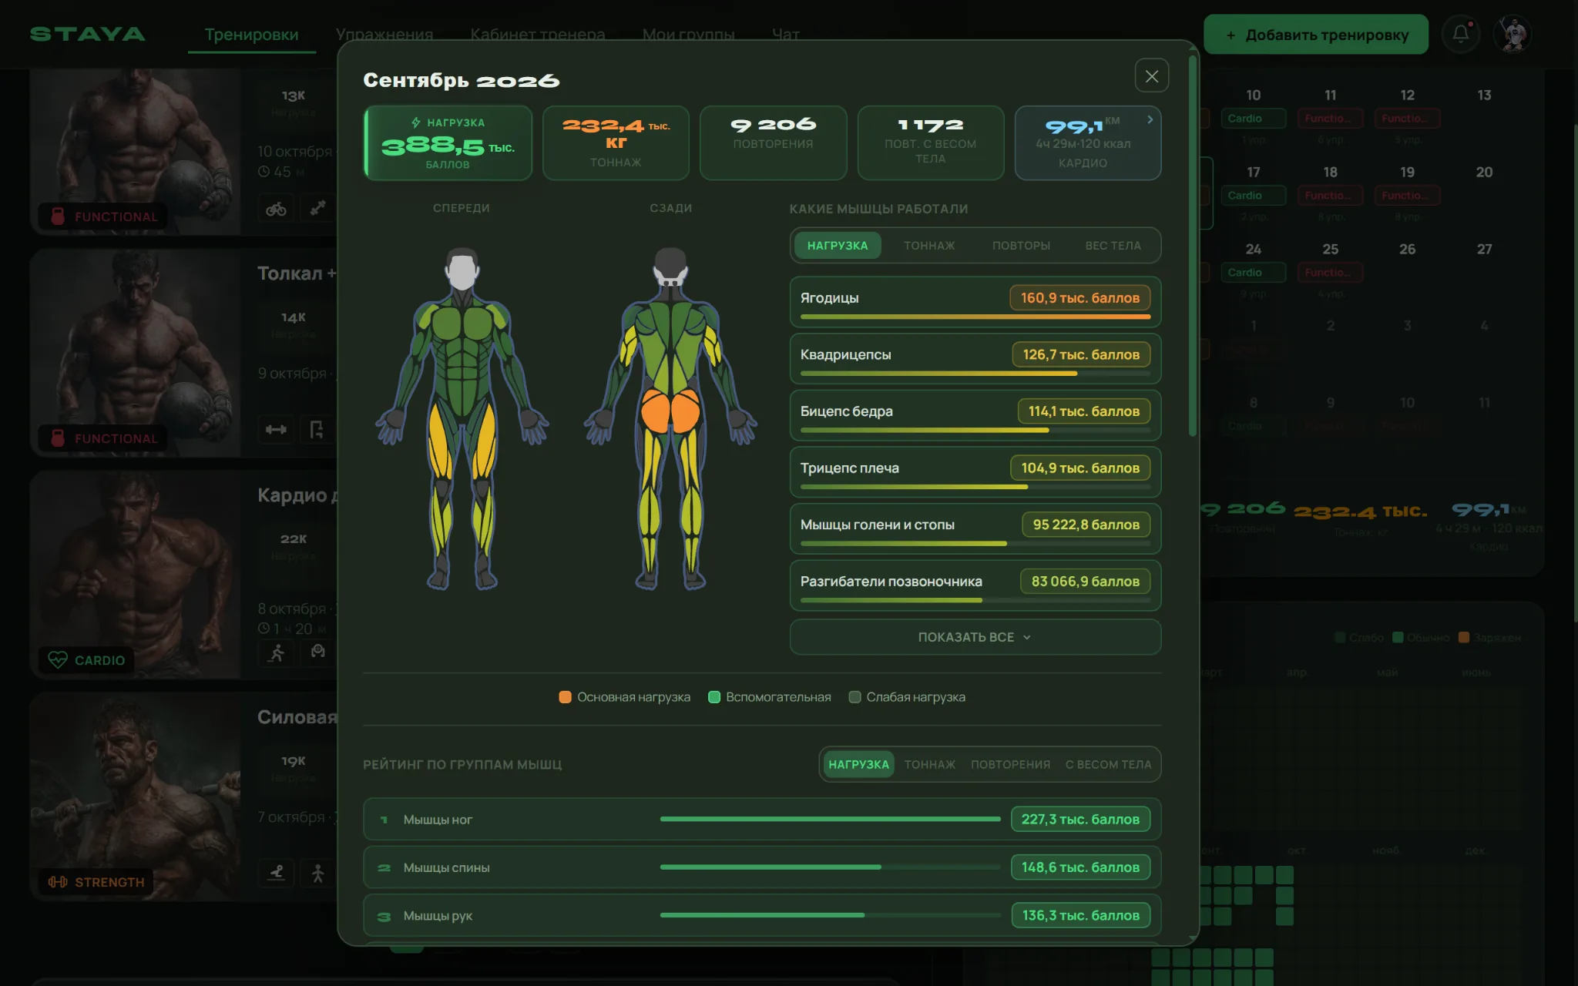Open the Упражнения tab
This screenshot has width=1578, height=986.
click(384, 34)
